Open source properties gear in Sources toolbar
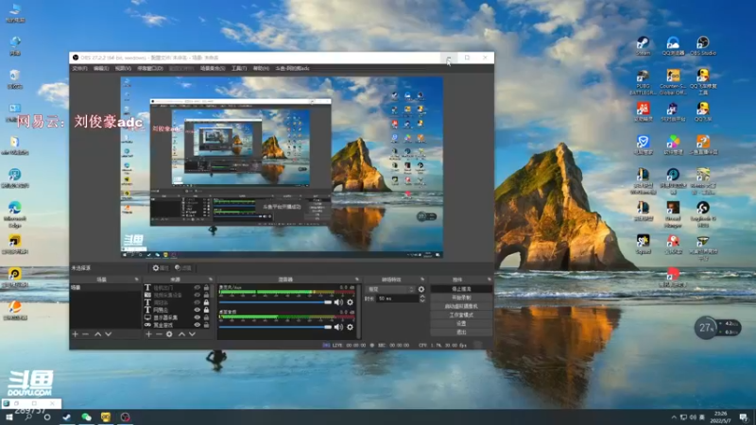The image size is (756, 425). point(169,334)
